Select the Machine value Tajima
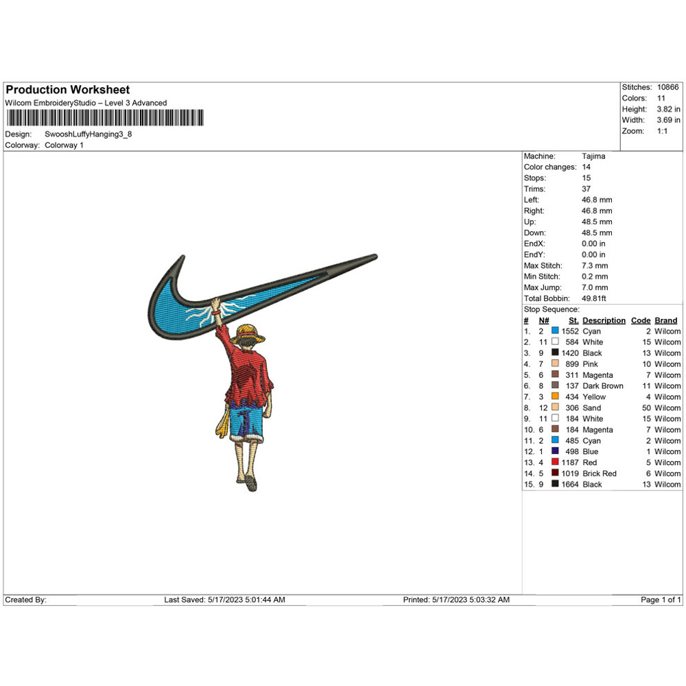 tap(594, 156)
